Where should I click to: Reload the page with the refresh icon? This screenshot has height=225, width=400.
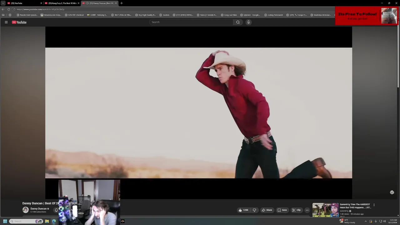9,9
